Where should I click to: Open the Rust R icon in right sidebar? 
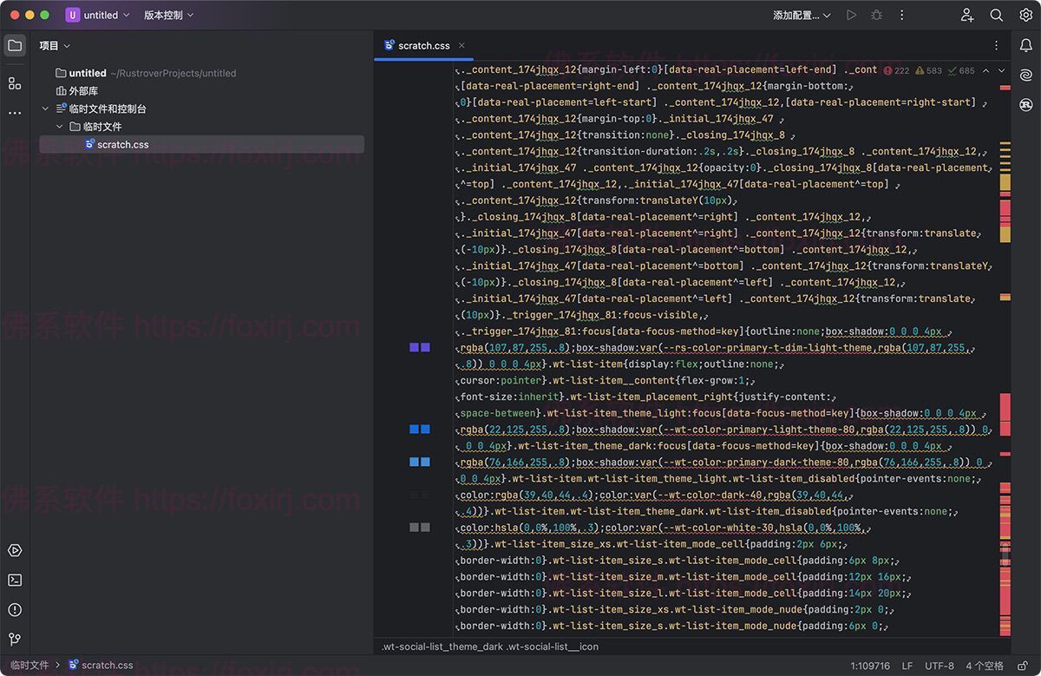click(1025, 103)
